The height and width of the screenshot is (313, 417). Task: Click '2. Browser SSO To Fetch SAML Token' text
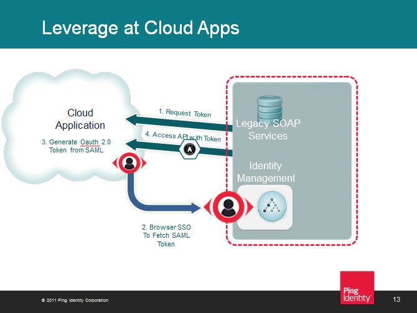click(x=166, y=235)
